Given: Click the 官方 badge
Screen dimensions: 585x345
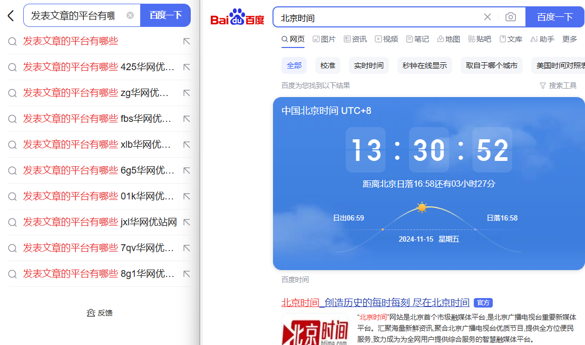Looking at the screenshot, I should coord(483,303).
